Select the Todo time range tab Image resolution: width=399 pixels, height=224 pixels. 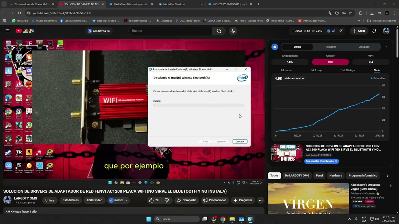click(x=377, y=70)
